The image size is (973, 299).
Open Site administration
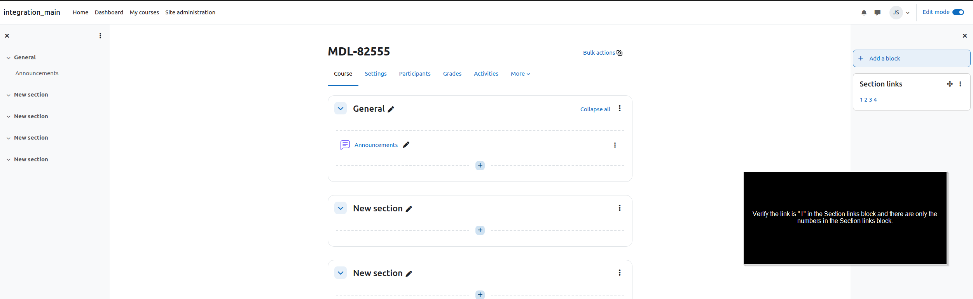click(x=190, y=12)
